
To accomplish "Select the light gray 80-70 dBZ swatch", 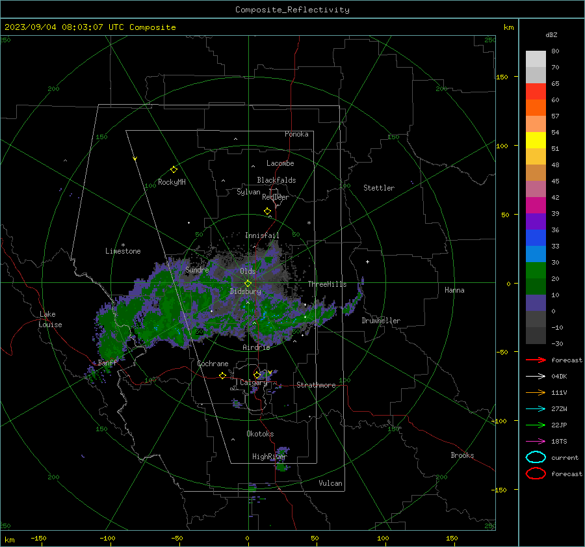I will 536,59.
